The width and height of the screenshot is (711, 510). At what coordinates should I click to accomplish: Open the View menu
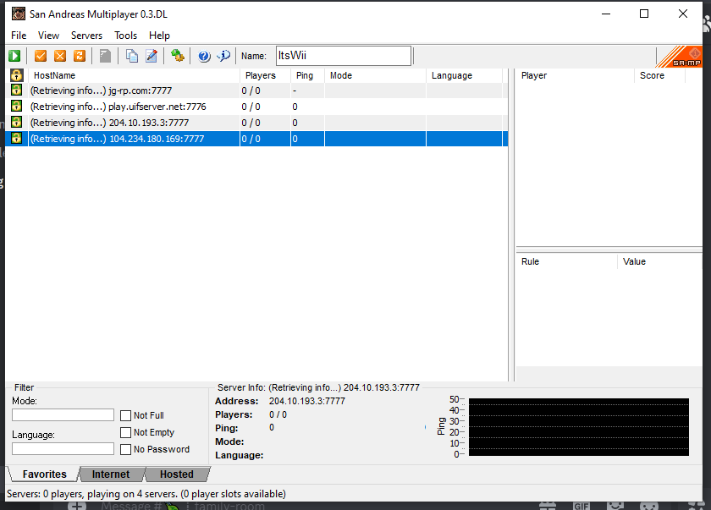coord(48,36)
